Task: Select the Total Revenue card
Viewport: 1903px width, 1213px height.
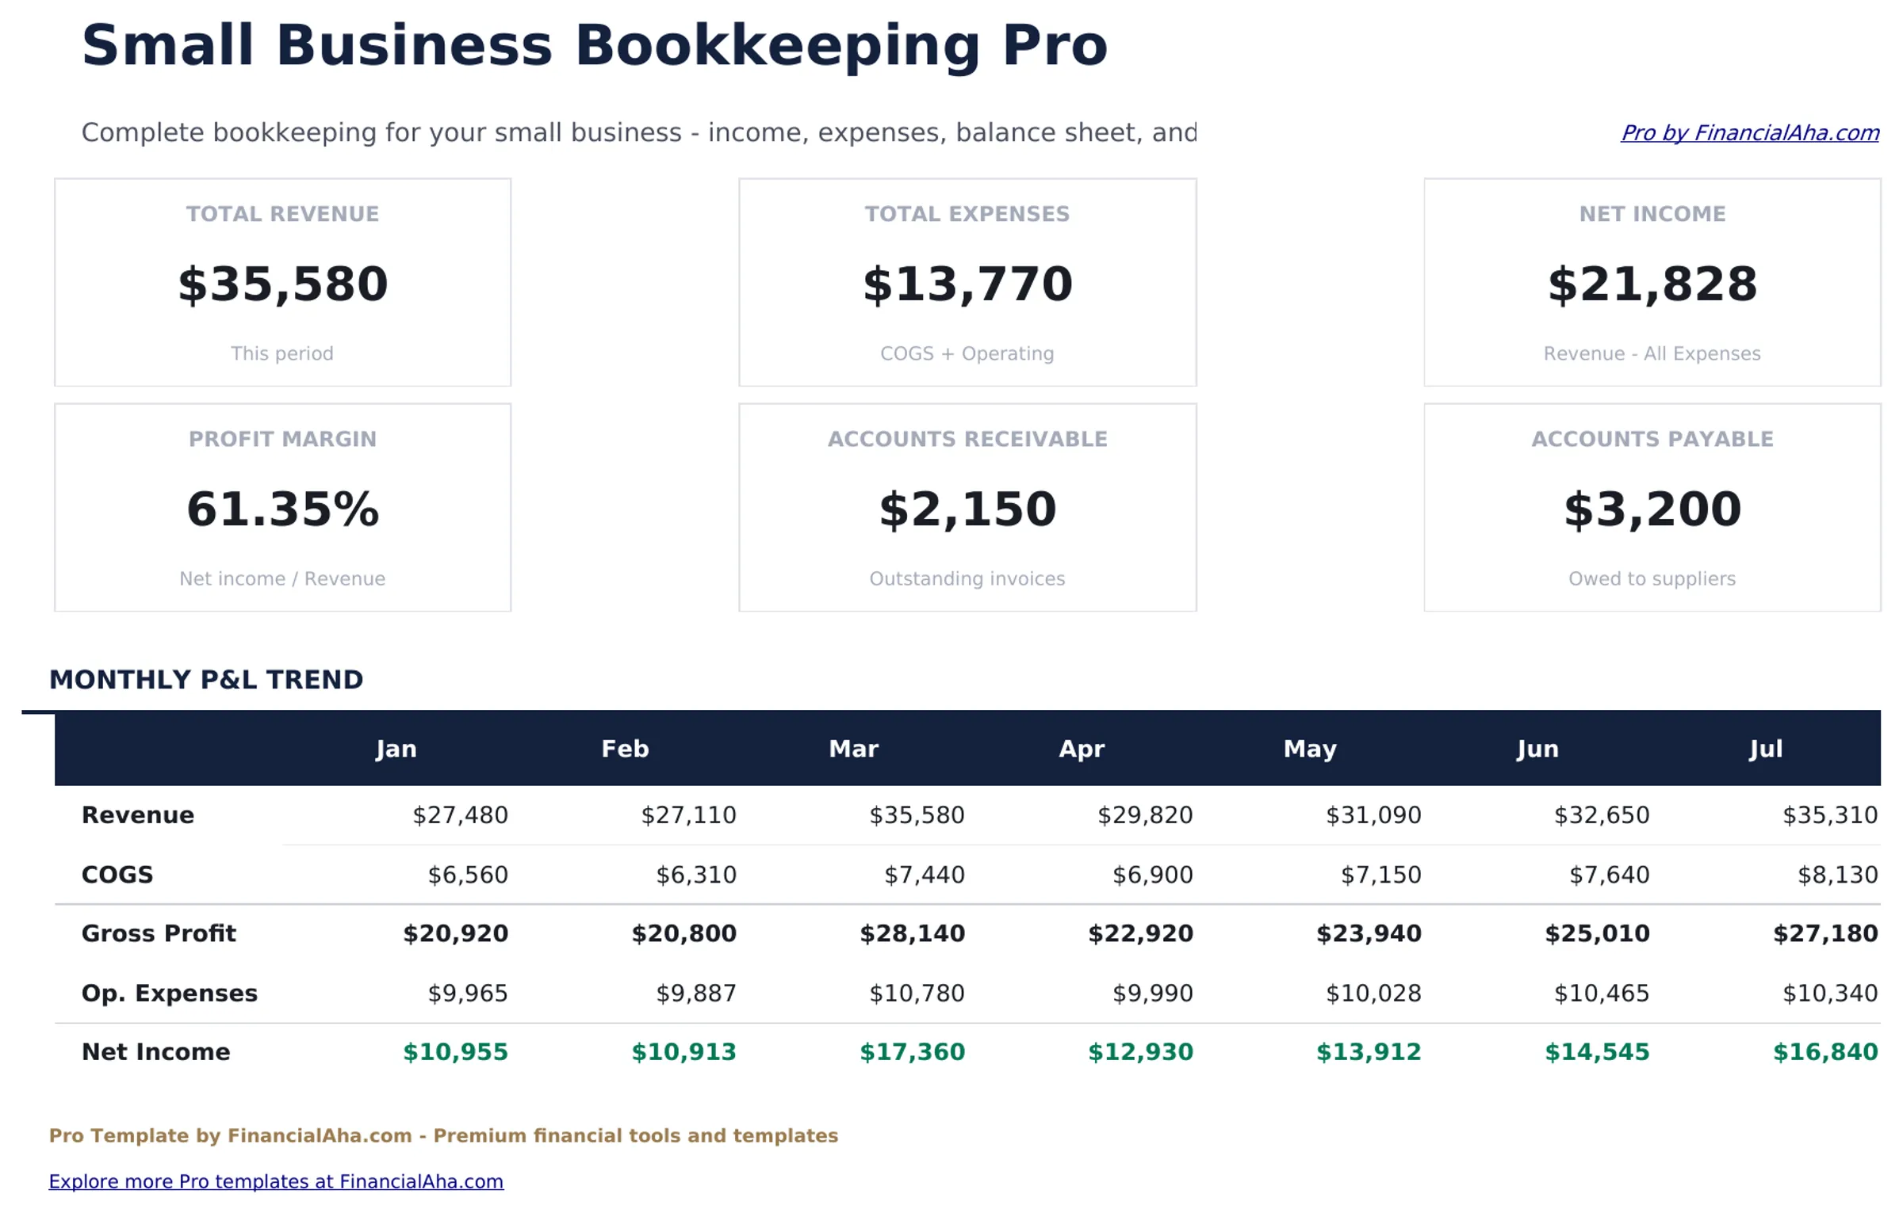Action: point(282,283)
